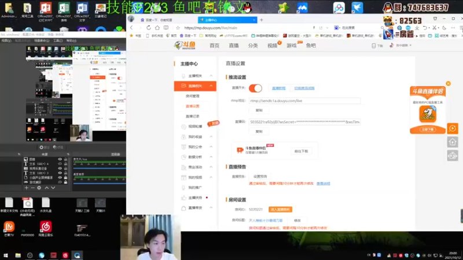The width and height of the screenshot is (463, 260).
Task: Click the orange live-stream floating side icon
Action: point(453,128)
